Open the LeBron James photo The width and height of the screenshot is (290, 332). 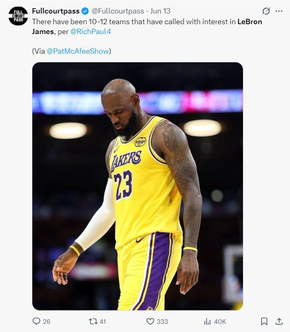point(137,186)
